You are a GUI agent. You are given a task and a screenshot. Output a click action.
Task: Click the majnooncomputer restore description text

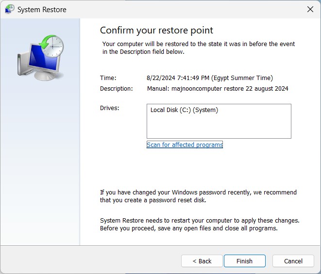click(x=218, y=89)
